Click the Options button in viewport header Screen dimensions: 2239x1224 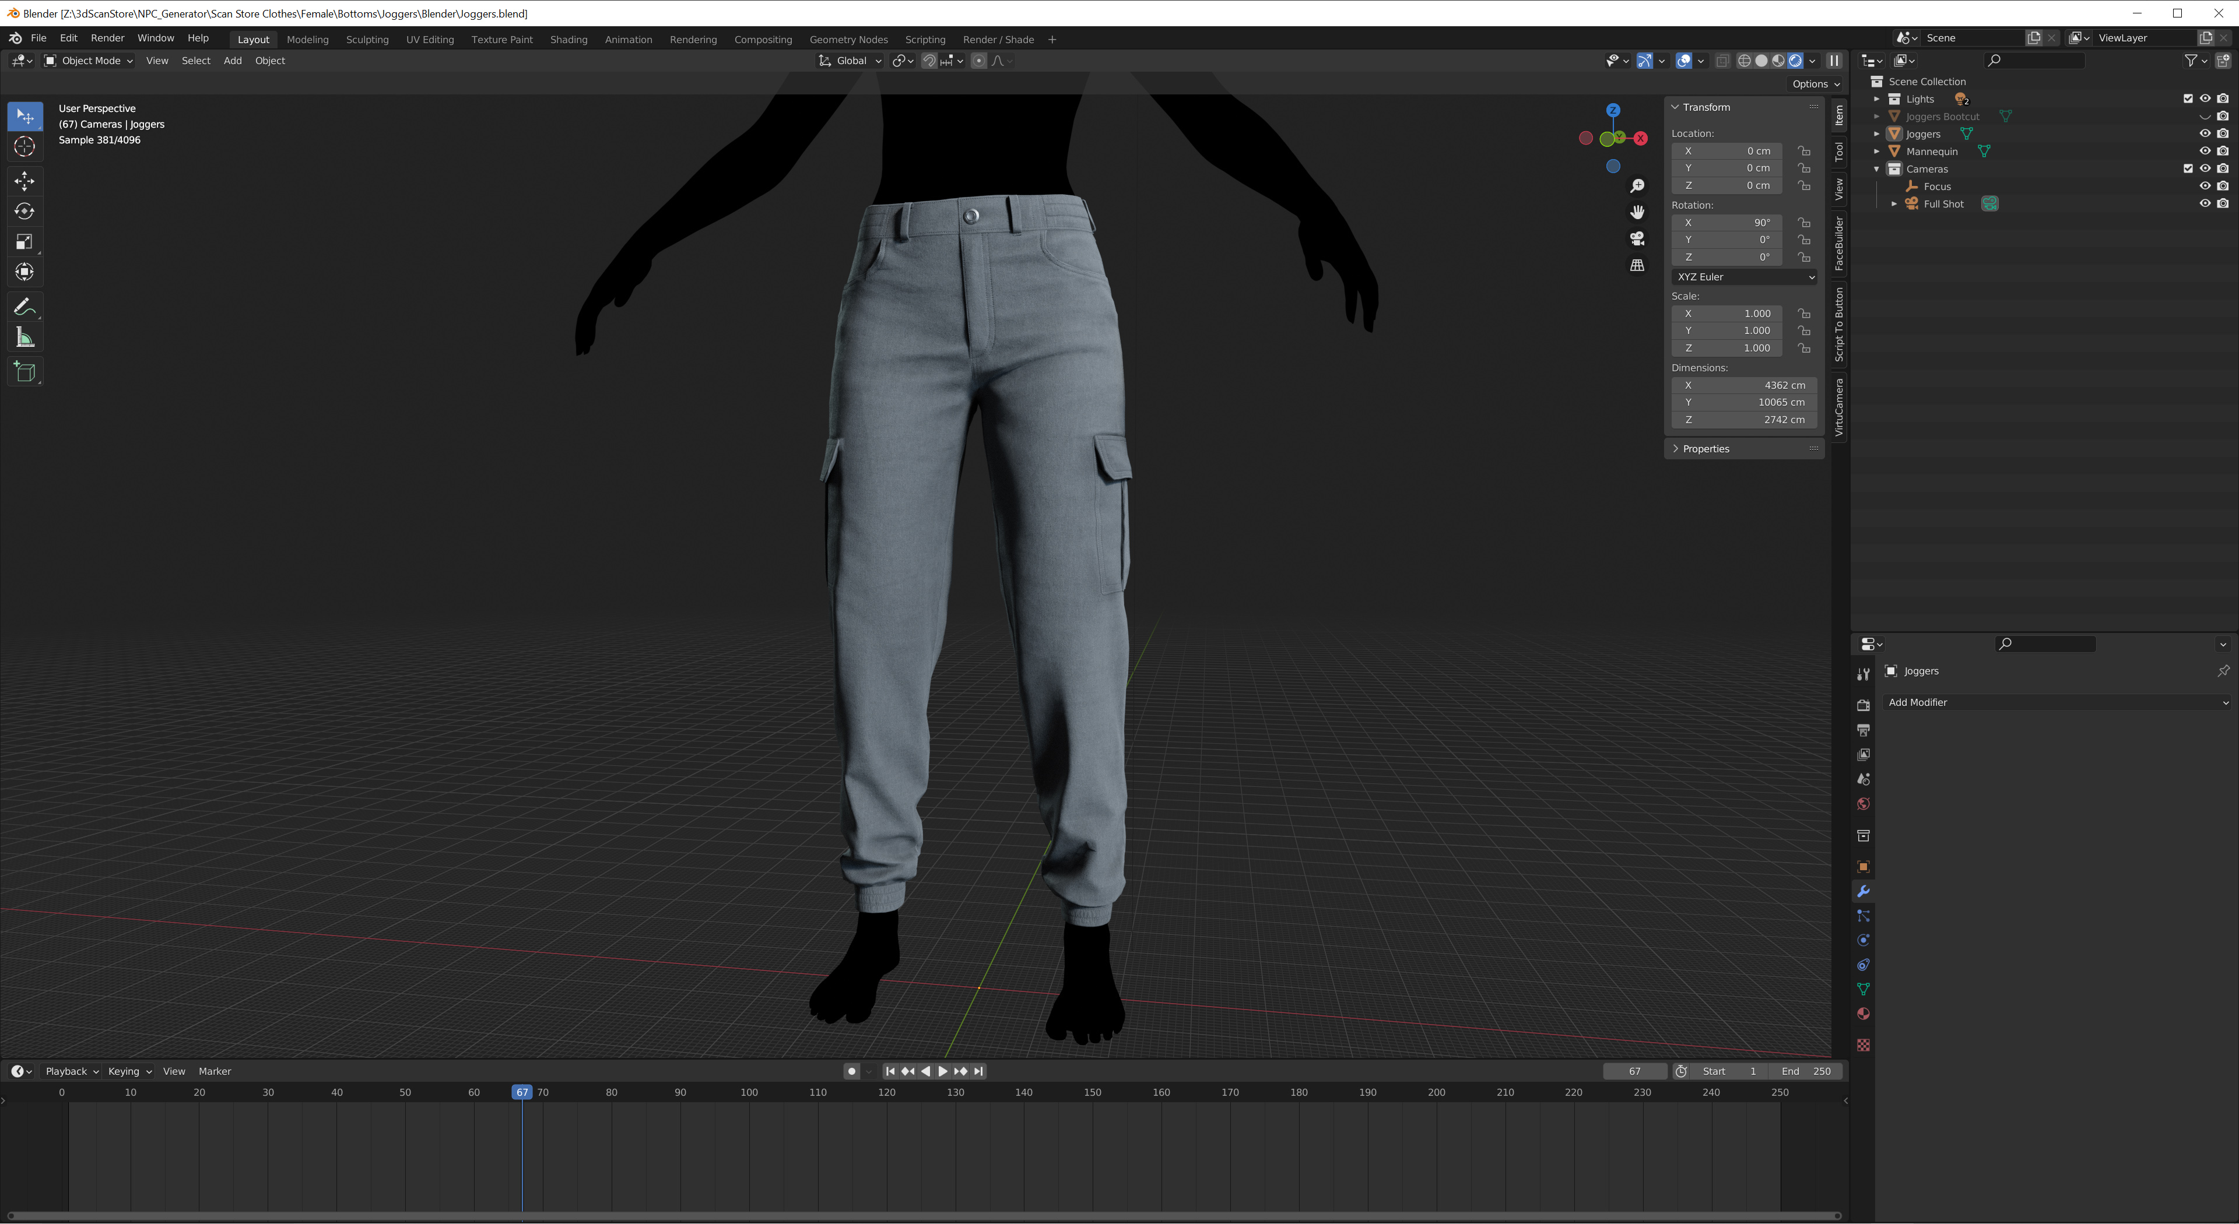click(1816, 85)
